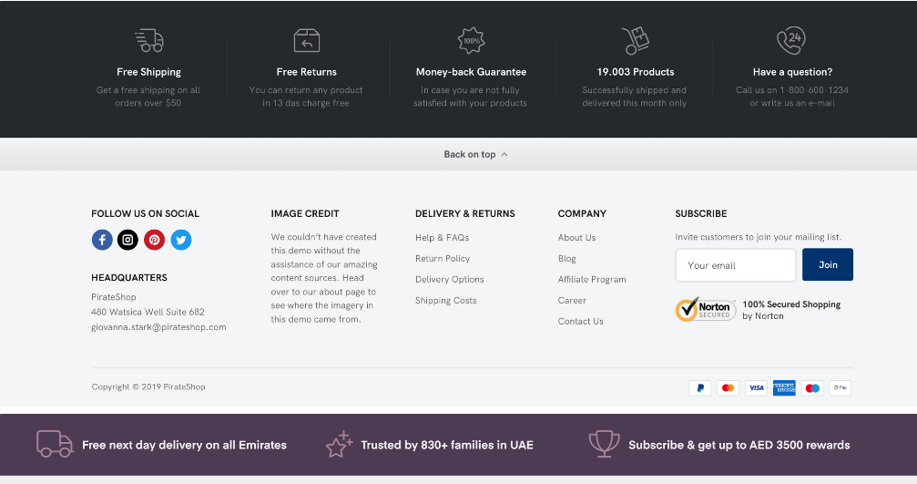Click the Mastercard payment icon

click(x=728, y=388)
